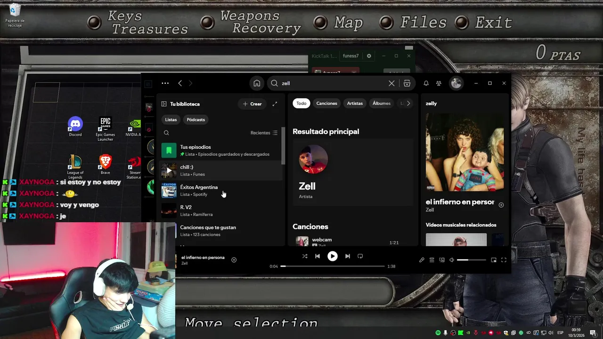The width and height of the screenshot is (603, 339).
Task: Select the Listas filter chip
Action: (171, 120)
